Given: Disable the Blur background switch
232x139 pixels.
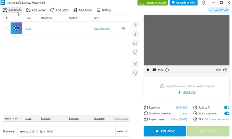Looking at the screenshot, I should [227, 114].
